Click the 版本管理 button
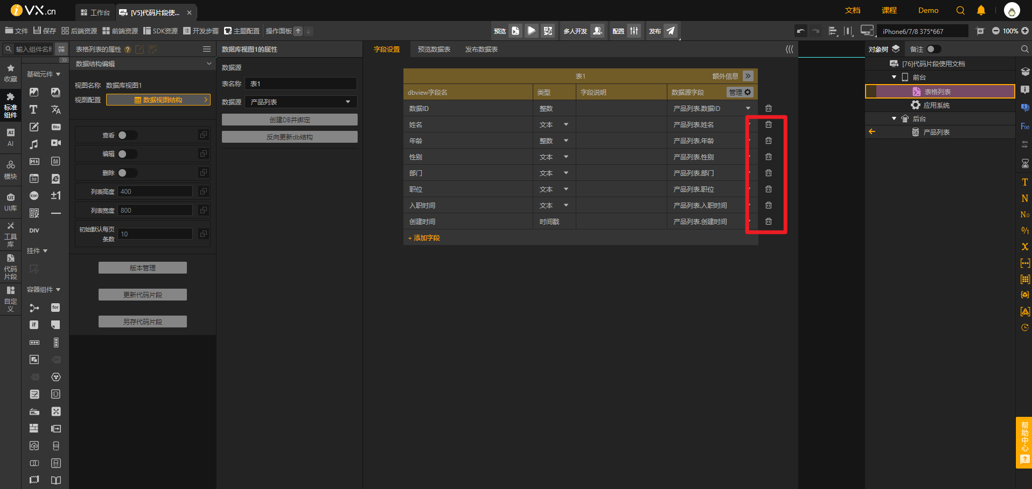This screenshot has width=1032, height=489. click(x=143, y=268)
